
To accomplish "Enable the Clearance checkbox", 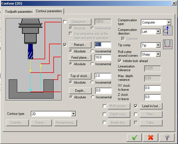I will click(65, 22).
